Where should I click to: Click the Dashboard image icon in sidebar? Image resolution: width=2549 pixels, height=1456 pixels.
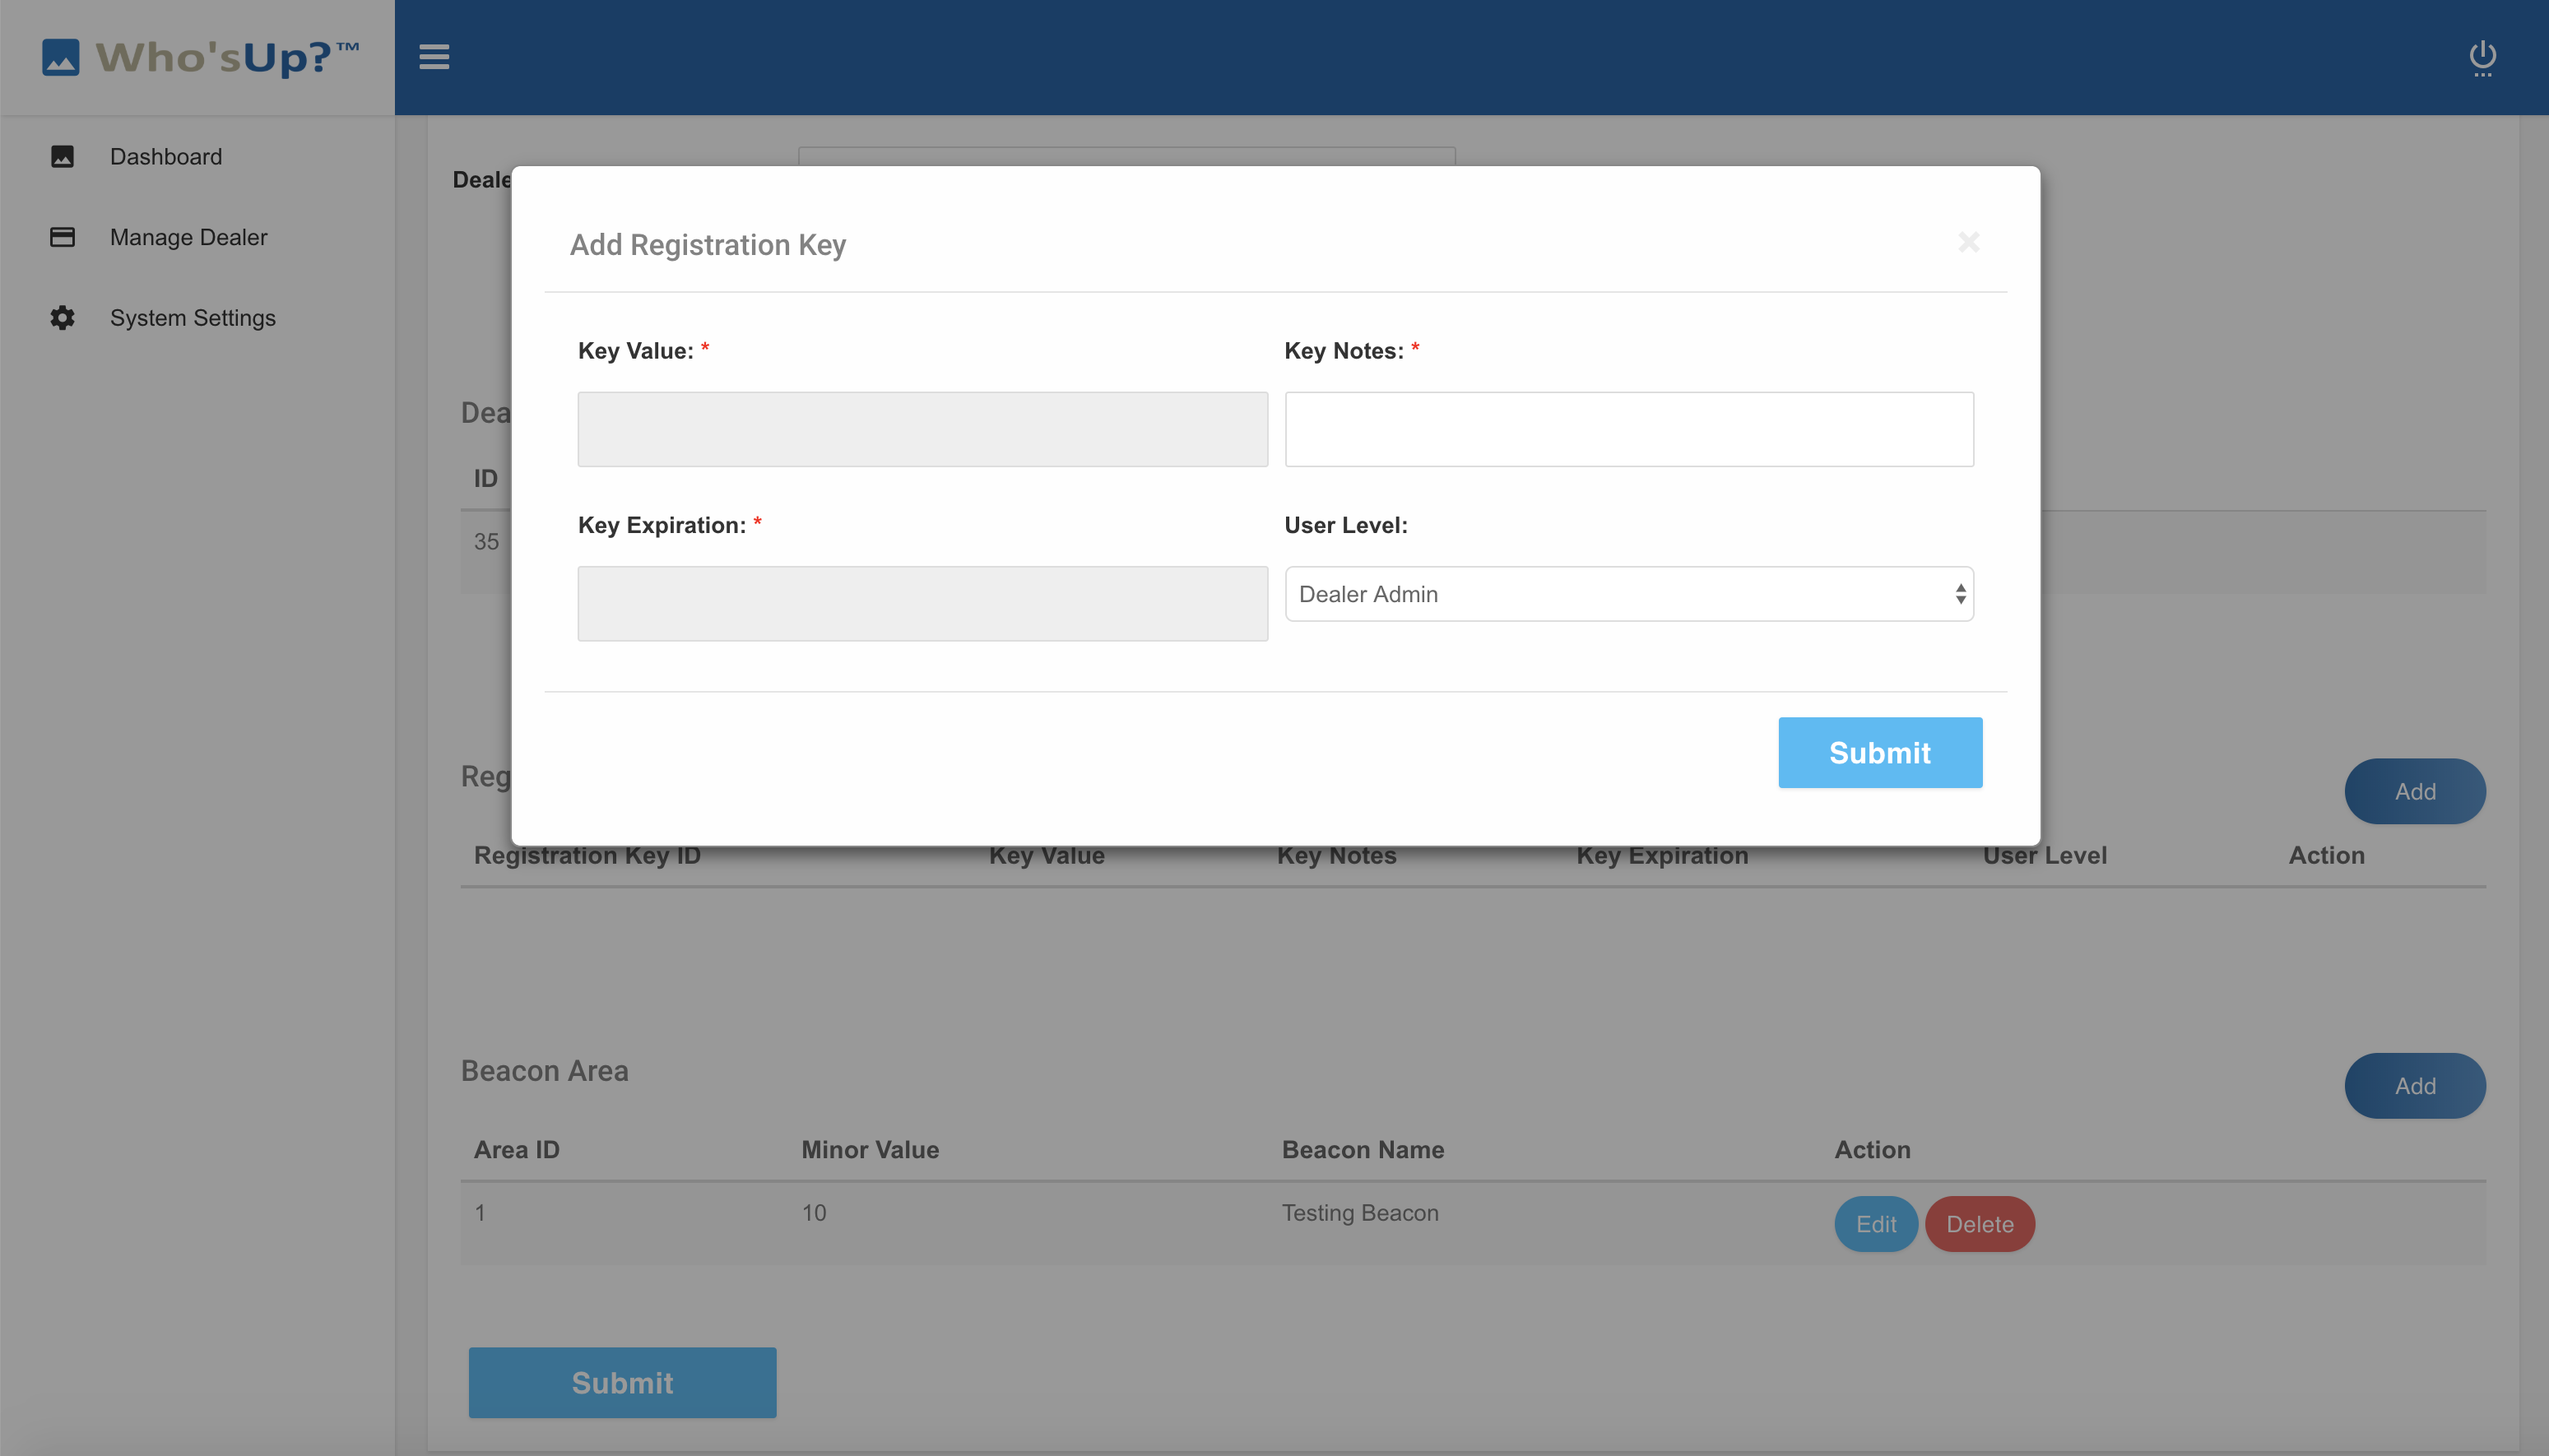pos(62,157)
